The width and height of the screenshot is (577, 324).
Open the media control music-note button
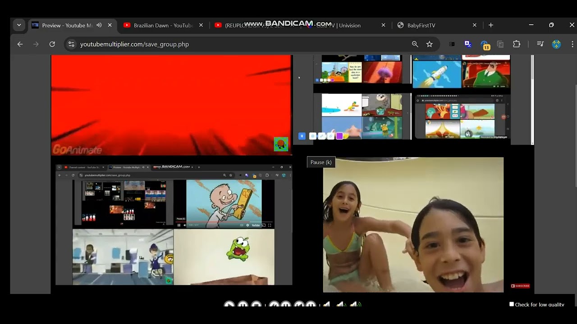click(540, 44)
